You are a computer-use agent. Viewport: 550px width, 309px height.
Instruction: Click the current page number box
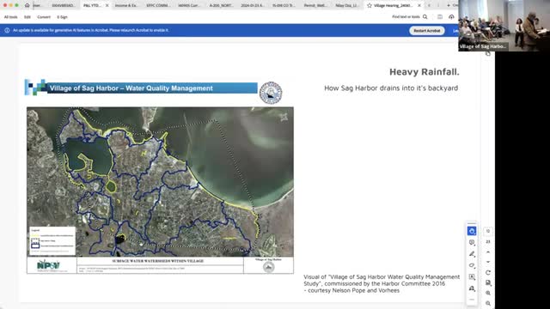tap(488, 231)
